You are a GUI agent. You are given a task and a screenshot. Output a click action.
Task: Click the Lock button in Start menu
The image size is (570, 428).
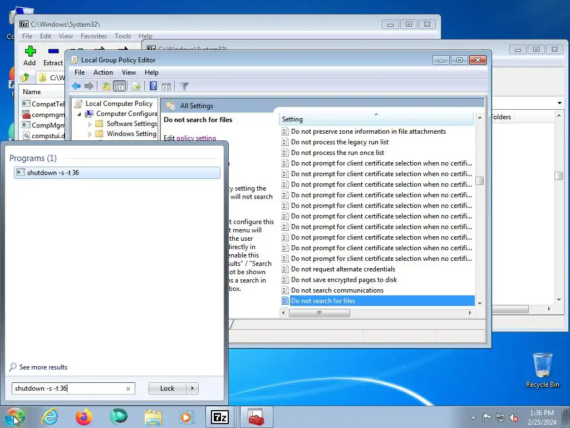(168, 388)
